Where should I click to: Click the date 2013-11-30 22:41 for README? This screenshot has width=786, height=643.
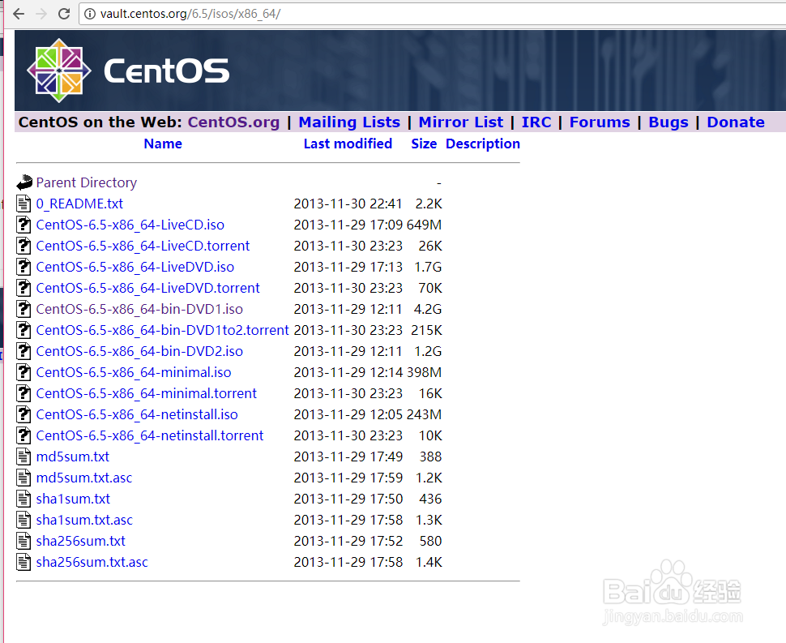348,204
